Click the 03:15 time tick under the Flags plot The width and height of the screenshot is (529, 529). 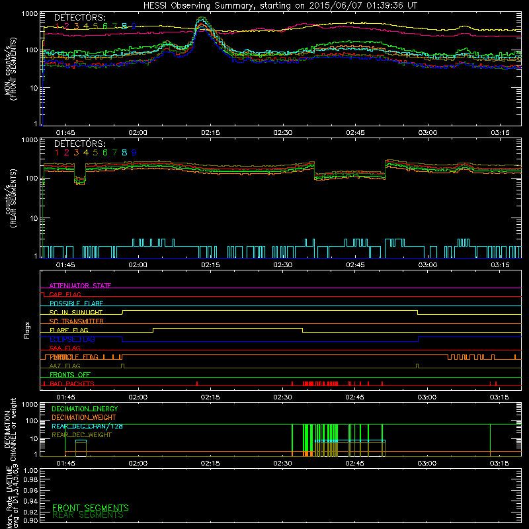[x=499, y=397]
